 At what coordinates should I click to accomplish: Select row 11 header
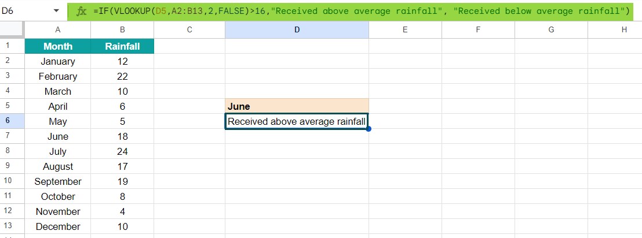(12, 196)
